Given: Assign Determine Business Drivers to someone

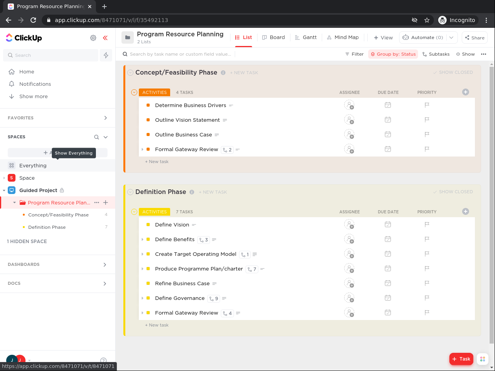Looking at the screenshot, I should click(x=349, y=105).
